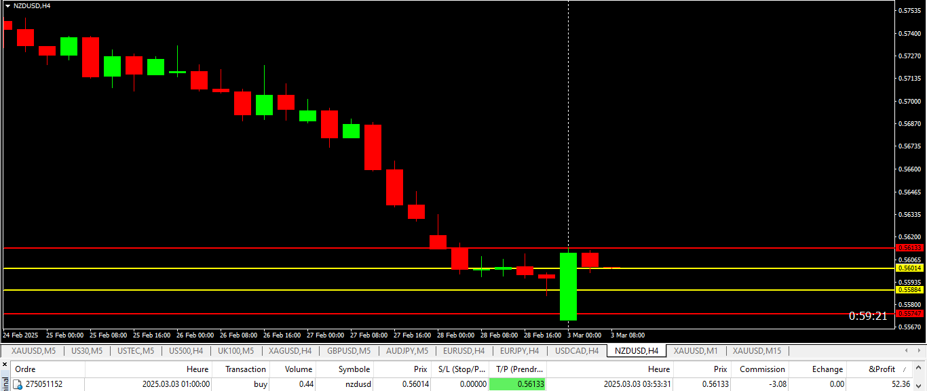Select the upper red line price label 0.56133

[909, 248]
